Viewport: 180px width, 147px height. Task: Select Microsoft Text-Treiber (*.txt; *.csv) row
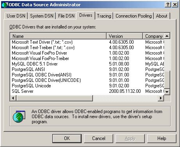pyautogui.click(x=87, y=48)
